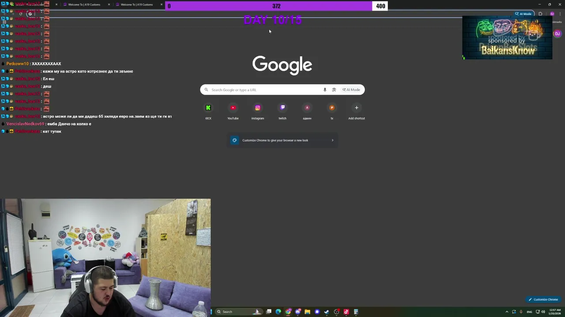Click chat username Petkoww10
565x317 pixels.
[x=18, y=64]
